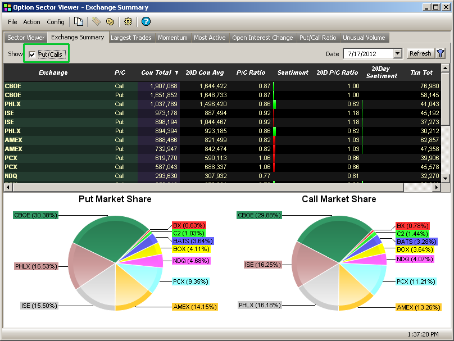The width and height of the screenshot is (454, 341).
Task: Click the date field showing 7/17/2012
Action: [368, 54]
